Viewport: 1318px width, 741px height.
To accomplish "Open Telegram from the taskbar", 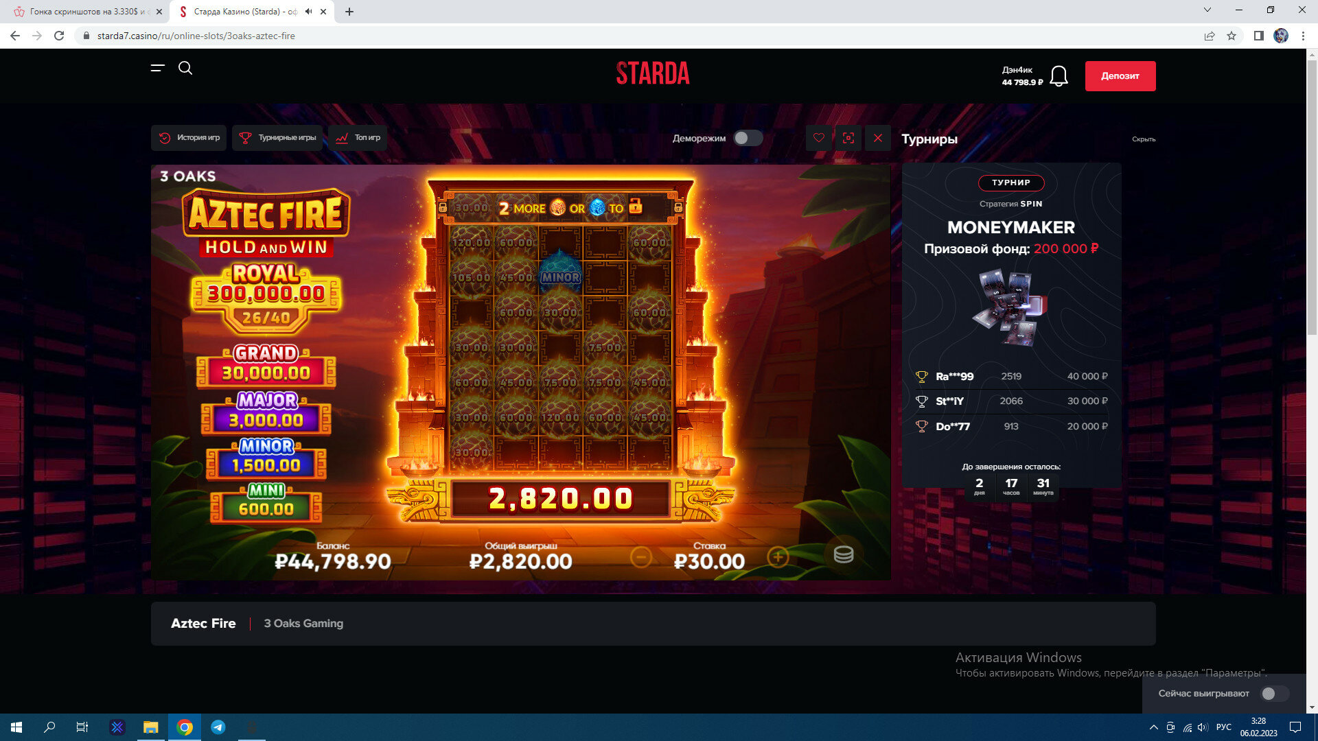I will click(218, 727).
